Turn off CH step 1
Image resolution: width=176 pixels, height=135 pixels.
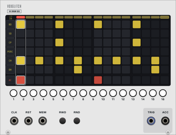point(21,61)
